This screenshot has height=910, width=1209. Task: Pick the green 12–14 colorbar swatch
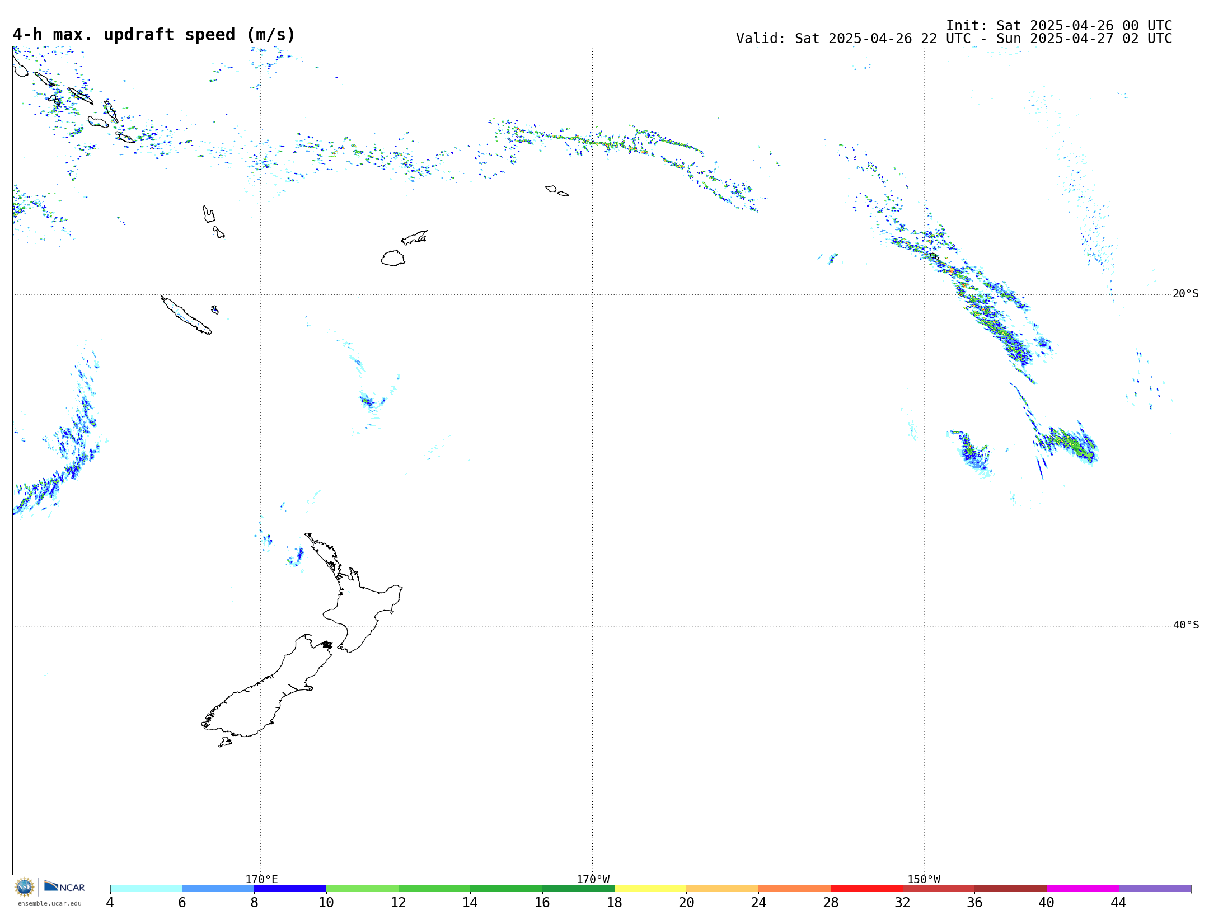click(x=434, y=888)
